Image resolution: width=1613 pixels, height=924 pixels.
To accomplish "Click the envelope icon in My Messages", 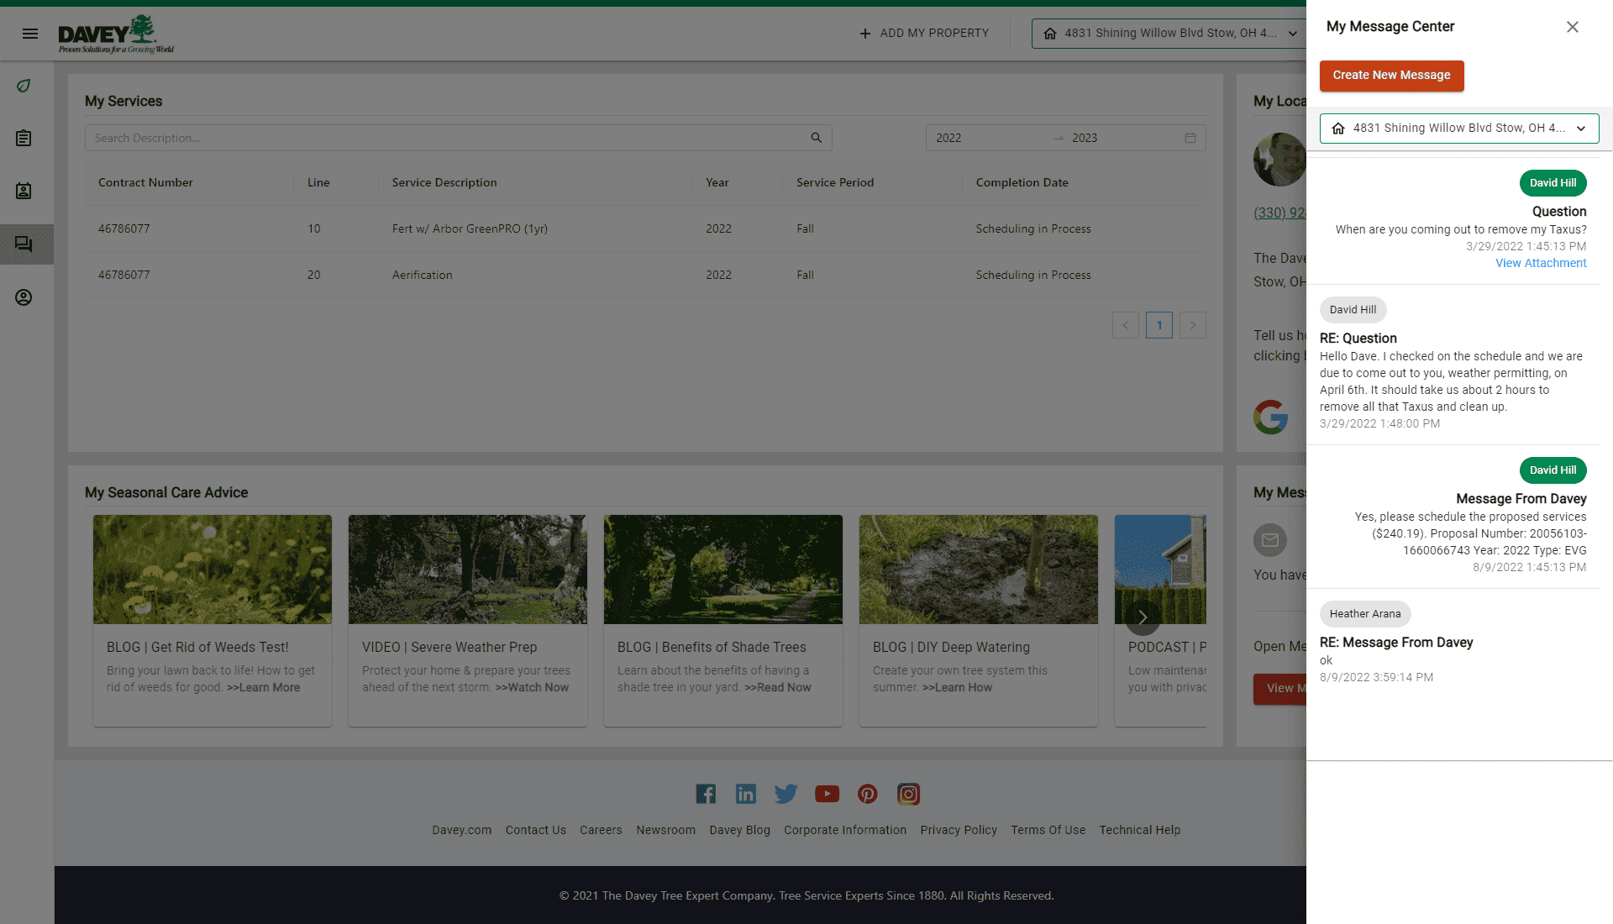I will point(1270,540).
